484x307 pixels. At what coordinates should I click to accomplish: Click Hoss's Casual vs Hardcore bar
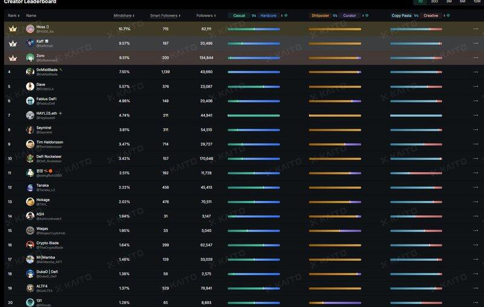(253, 28)
